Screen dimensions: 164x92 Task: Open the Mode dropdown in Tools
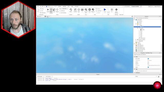coord(65,9)
